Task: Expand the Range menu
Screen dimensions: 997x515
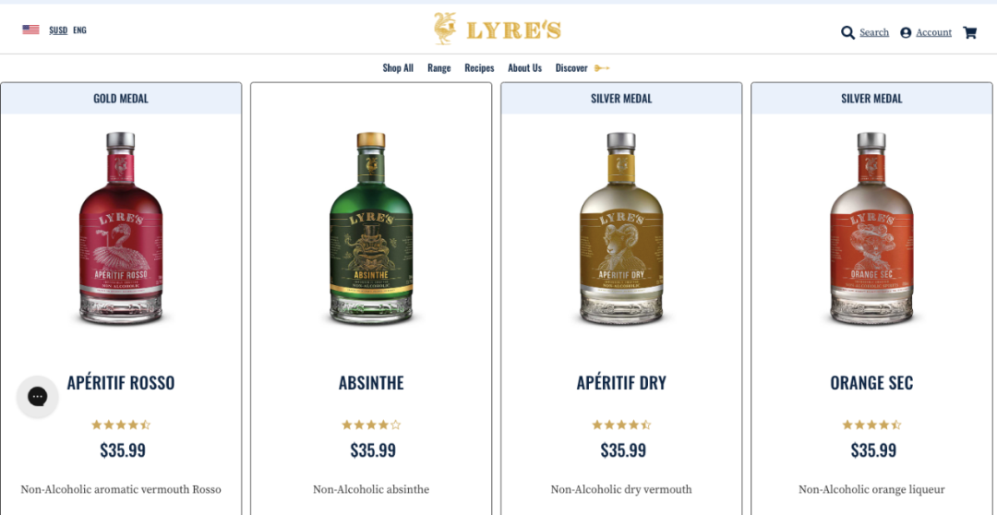Action: (438, 68)
